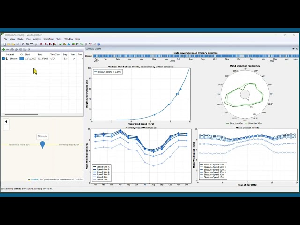Viewport: 300px width, 225px height.
Task: Open the Leaflet link
Action: tap(34, 180)
